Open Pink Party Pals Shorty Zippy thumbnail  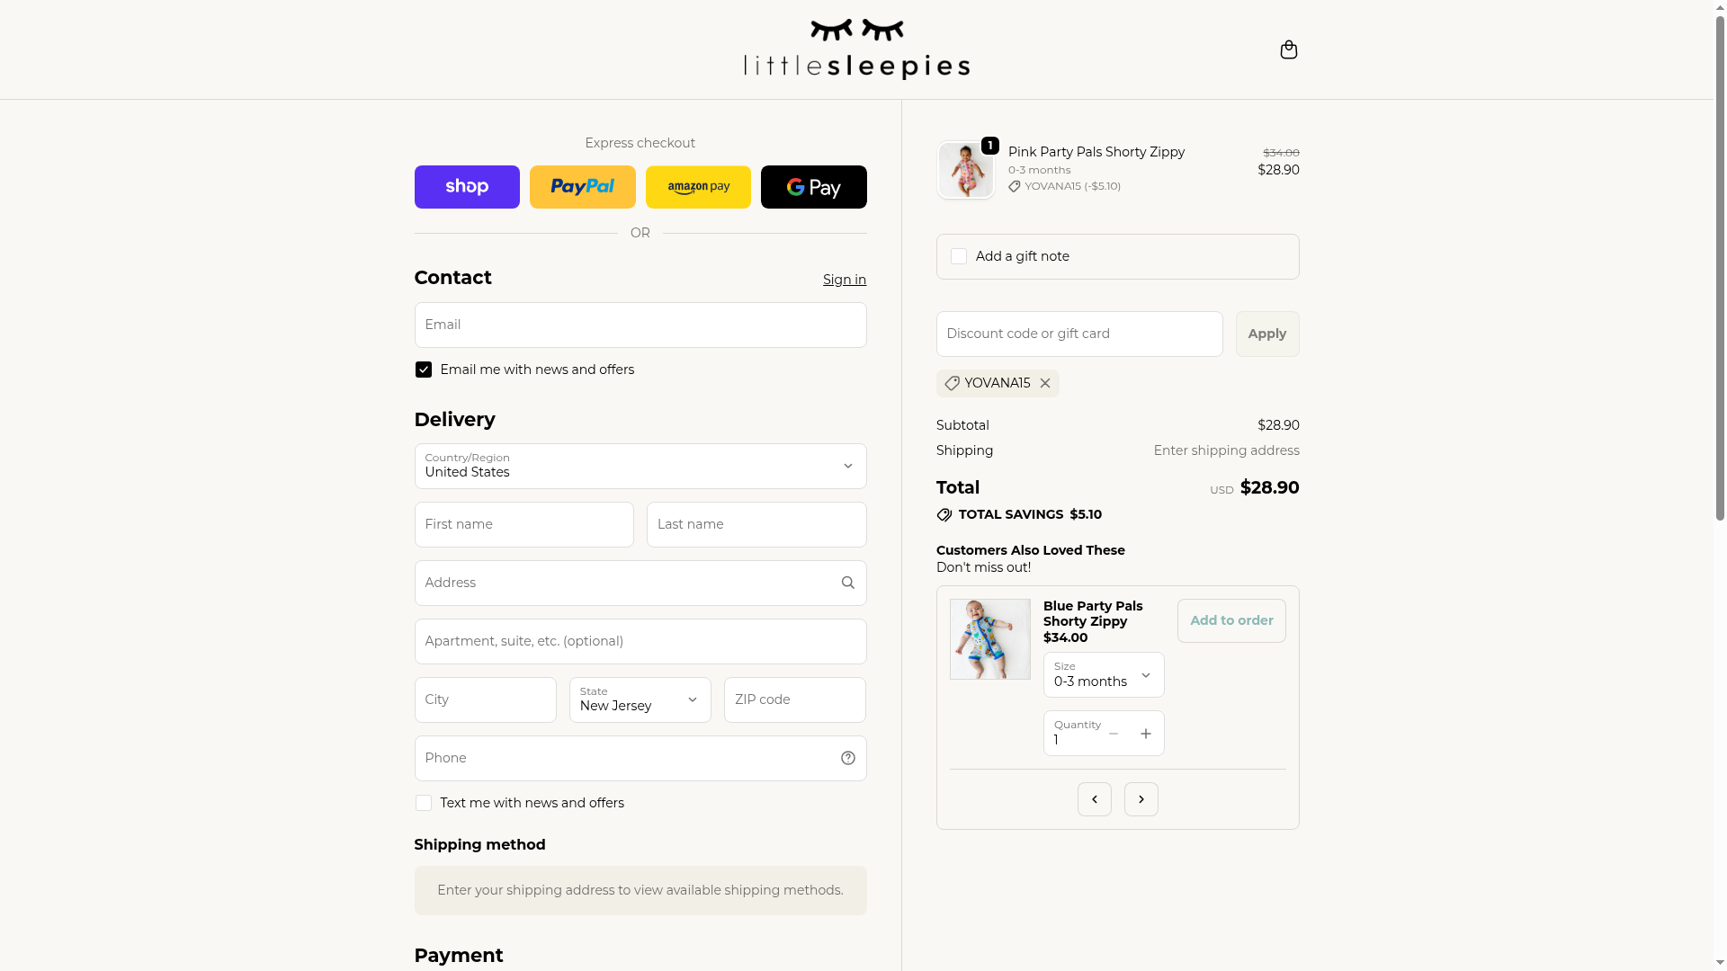(x=965, y=170)
